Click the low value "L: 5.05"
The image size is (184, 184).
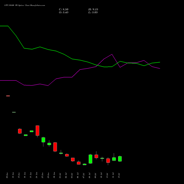(x=93, y=13)
